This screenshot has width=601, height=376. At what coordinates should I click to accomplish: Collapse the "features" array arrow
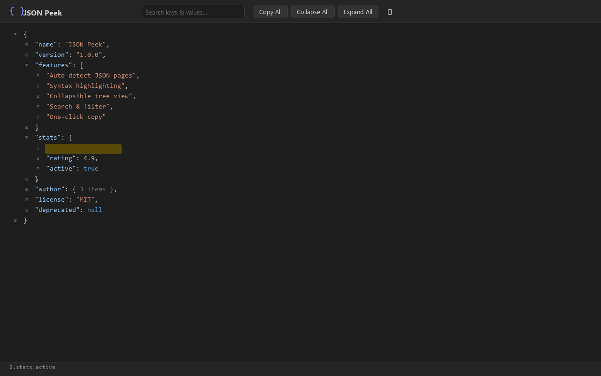[x=26, y=65]
